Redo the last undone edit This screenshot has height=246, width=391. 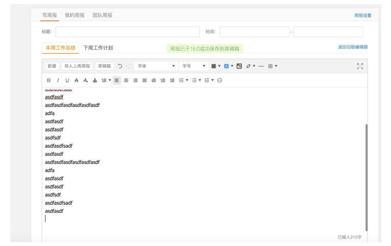129,66
